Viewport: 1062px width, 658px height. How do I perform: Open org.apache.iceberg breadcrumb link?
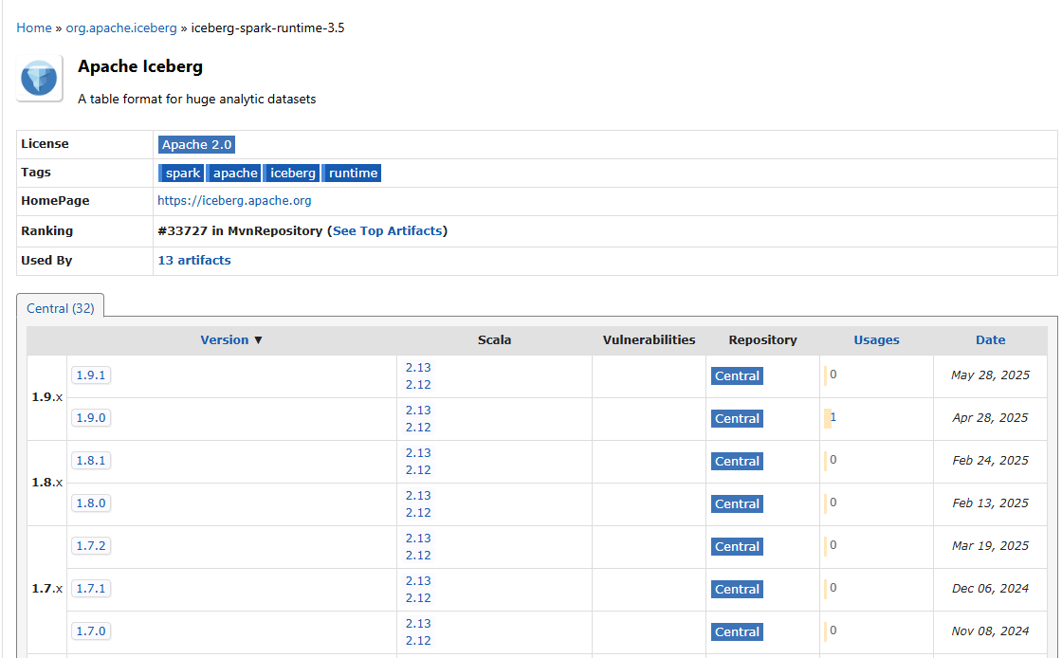click(x=121, y=27)
